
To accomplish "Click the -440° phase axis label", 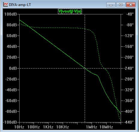I will 128,122.
